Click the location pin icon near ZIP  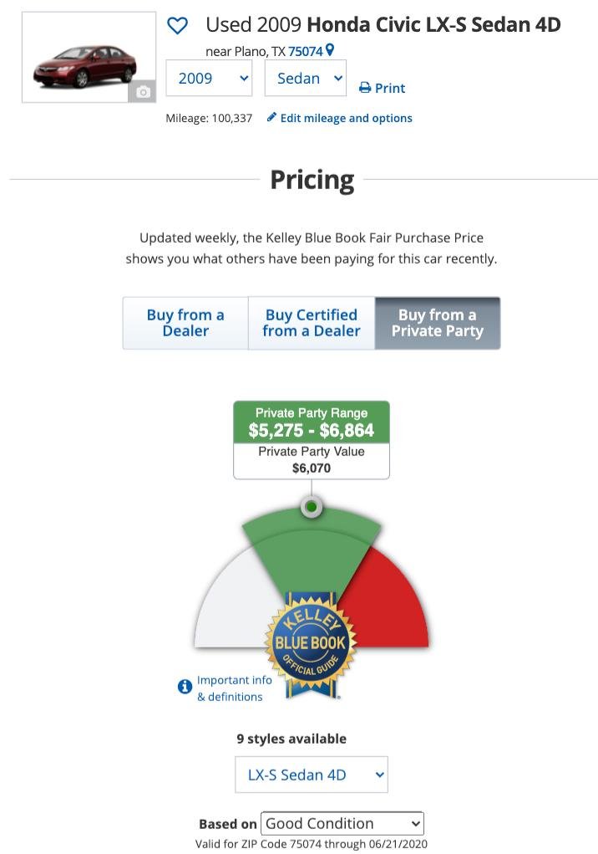click(330, 50)
